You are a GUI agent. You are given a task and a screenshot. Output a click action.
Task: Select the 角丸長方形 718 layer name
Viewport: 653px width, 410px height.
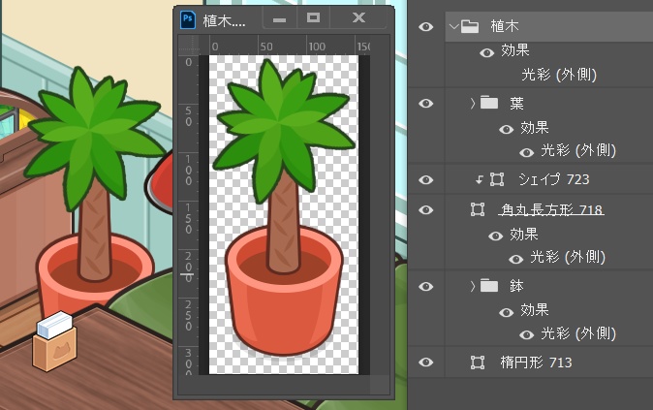tap(551, 209)
